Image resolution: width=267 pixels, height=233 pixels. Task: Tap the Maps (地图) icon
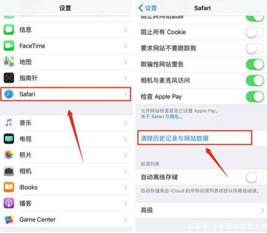pyautogui.click(x=9, y=62)
